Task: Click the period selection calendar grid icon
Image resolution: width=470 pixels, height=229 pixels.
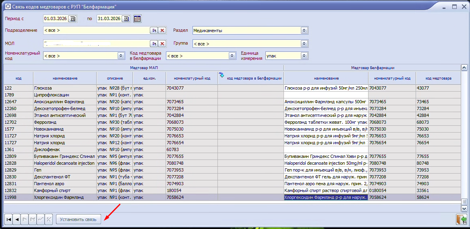Action: point(137,18)
